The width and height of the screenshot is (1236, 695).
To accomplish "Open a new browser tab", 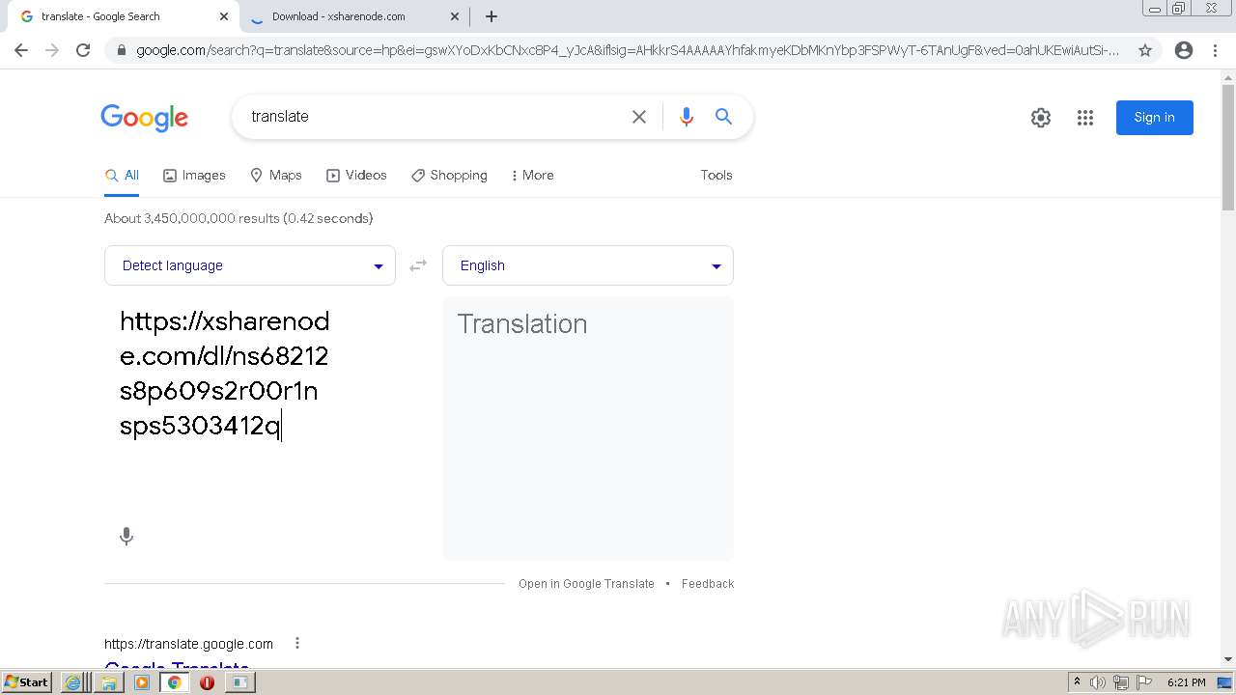I will [492, 16].
